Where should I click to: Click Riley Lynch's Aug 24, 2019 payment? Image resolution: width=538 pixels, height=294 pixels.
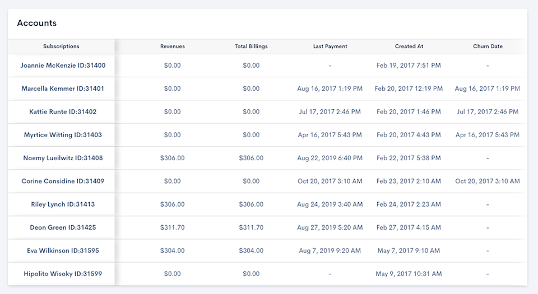pos(330,204)
